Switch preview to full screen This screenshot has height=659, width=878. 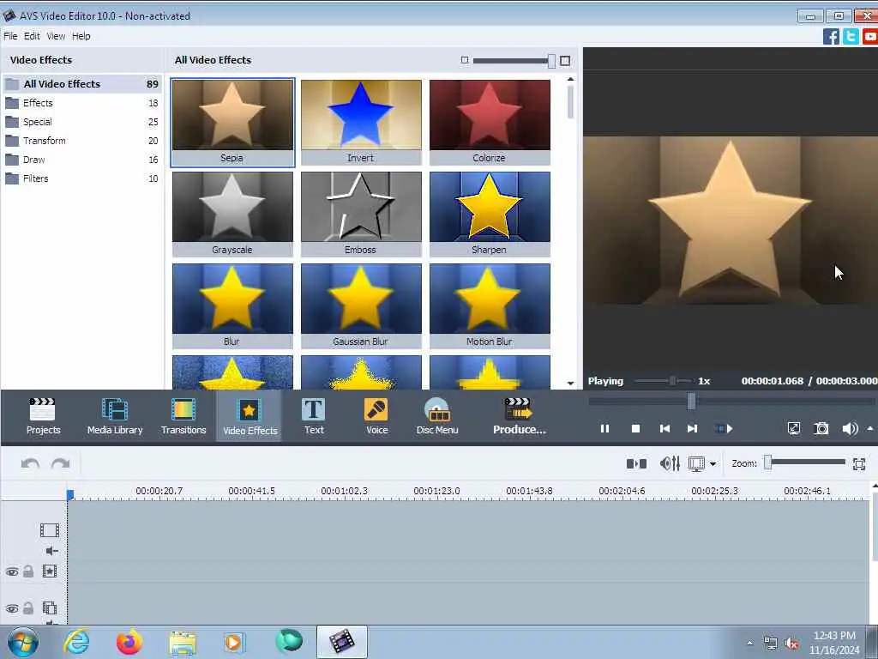click(793, 429)
